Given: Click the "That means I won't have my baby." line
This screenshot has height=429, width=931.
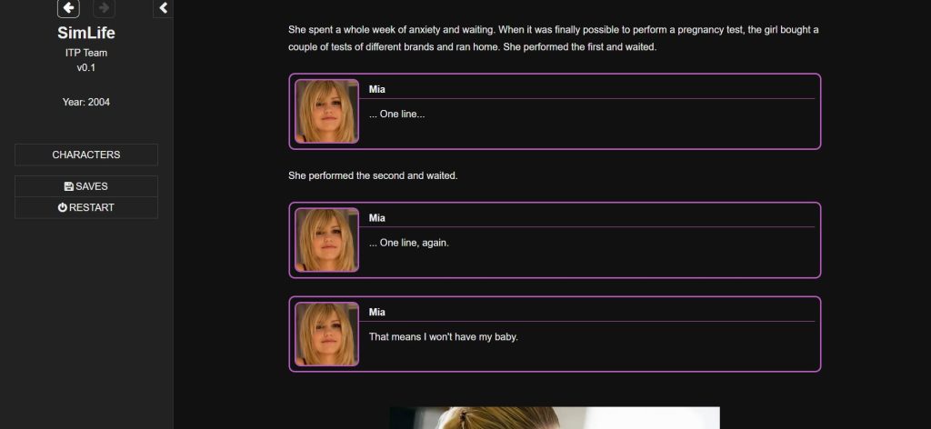Looking at the screenshot, I should click(x=444, y=336).
